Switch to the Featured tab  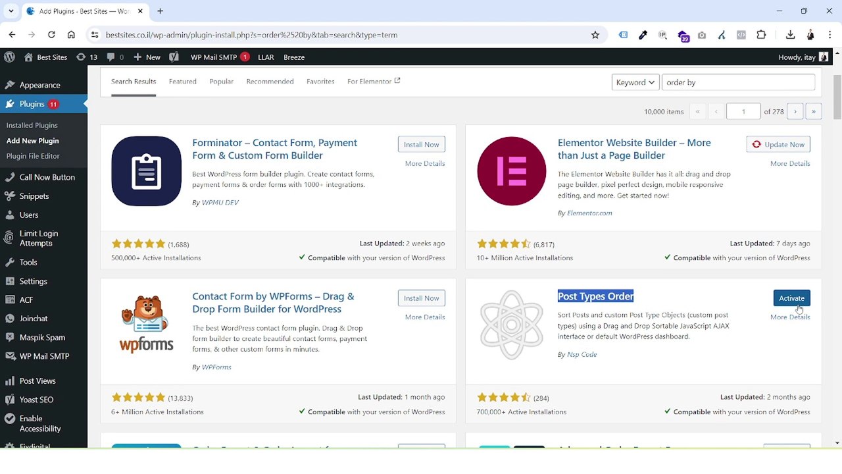coord(183,82)
